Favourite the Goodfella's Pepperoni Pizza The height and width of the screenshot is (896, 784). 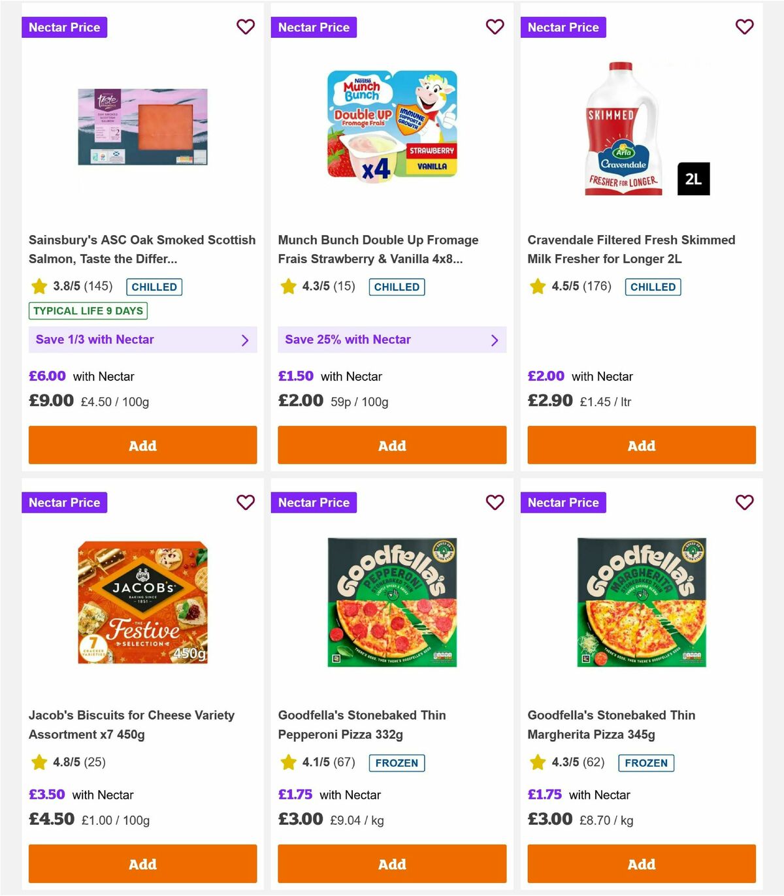(x=495, y=502)
